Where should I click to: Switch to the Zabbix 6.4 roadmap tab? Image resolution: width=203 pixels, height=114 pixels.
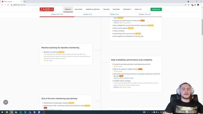pos(114,14)
